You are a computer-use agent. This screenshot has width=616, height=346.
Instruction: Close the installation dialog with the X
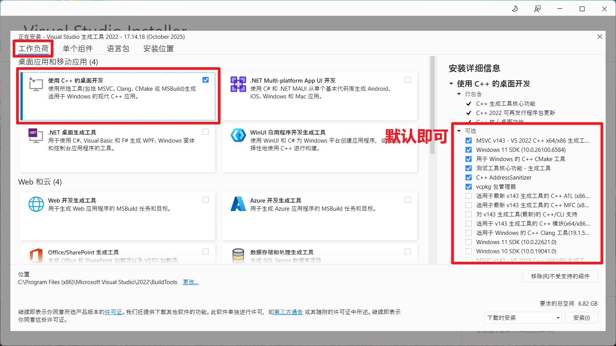[x=599, y=37]
